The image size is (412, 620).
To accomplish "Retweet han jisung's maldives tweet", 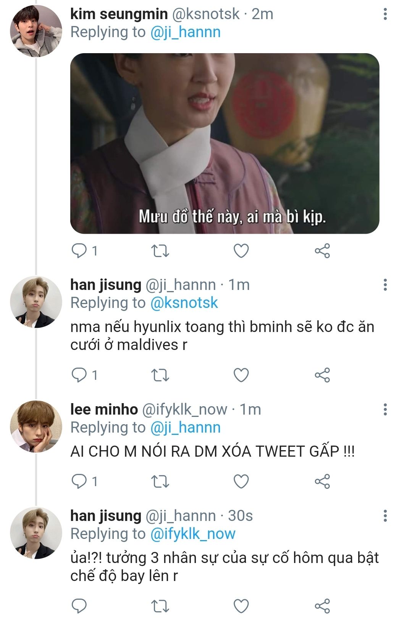I will [160, 375].
